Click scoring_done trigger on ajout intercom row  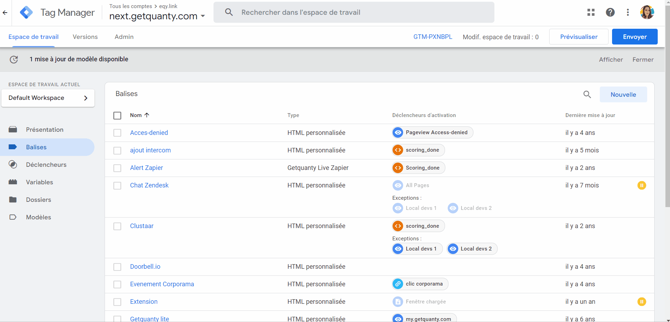(418, 150)
